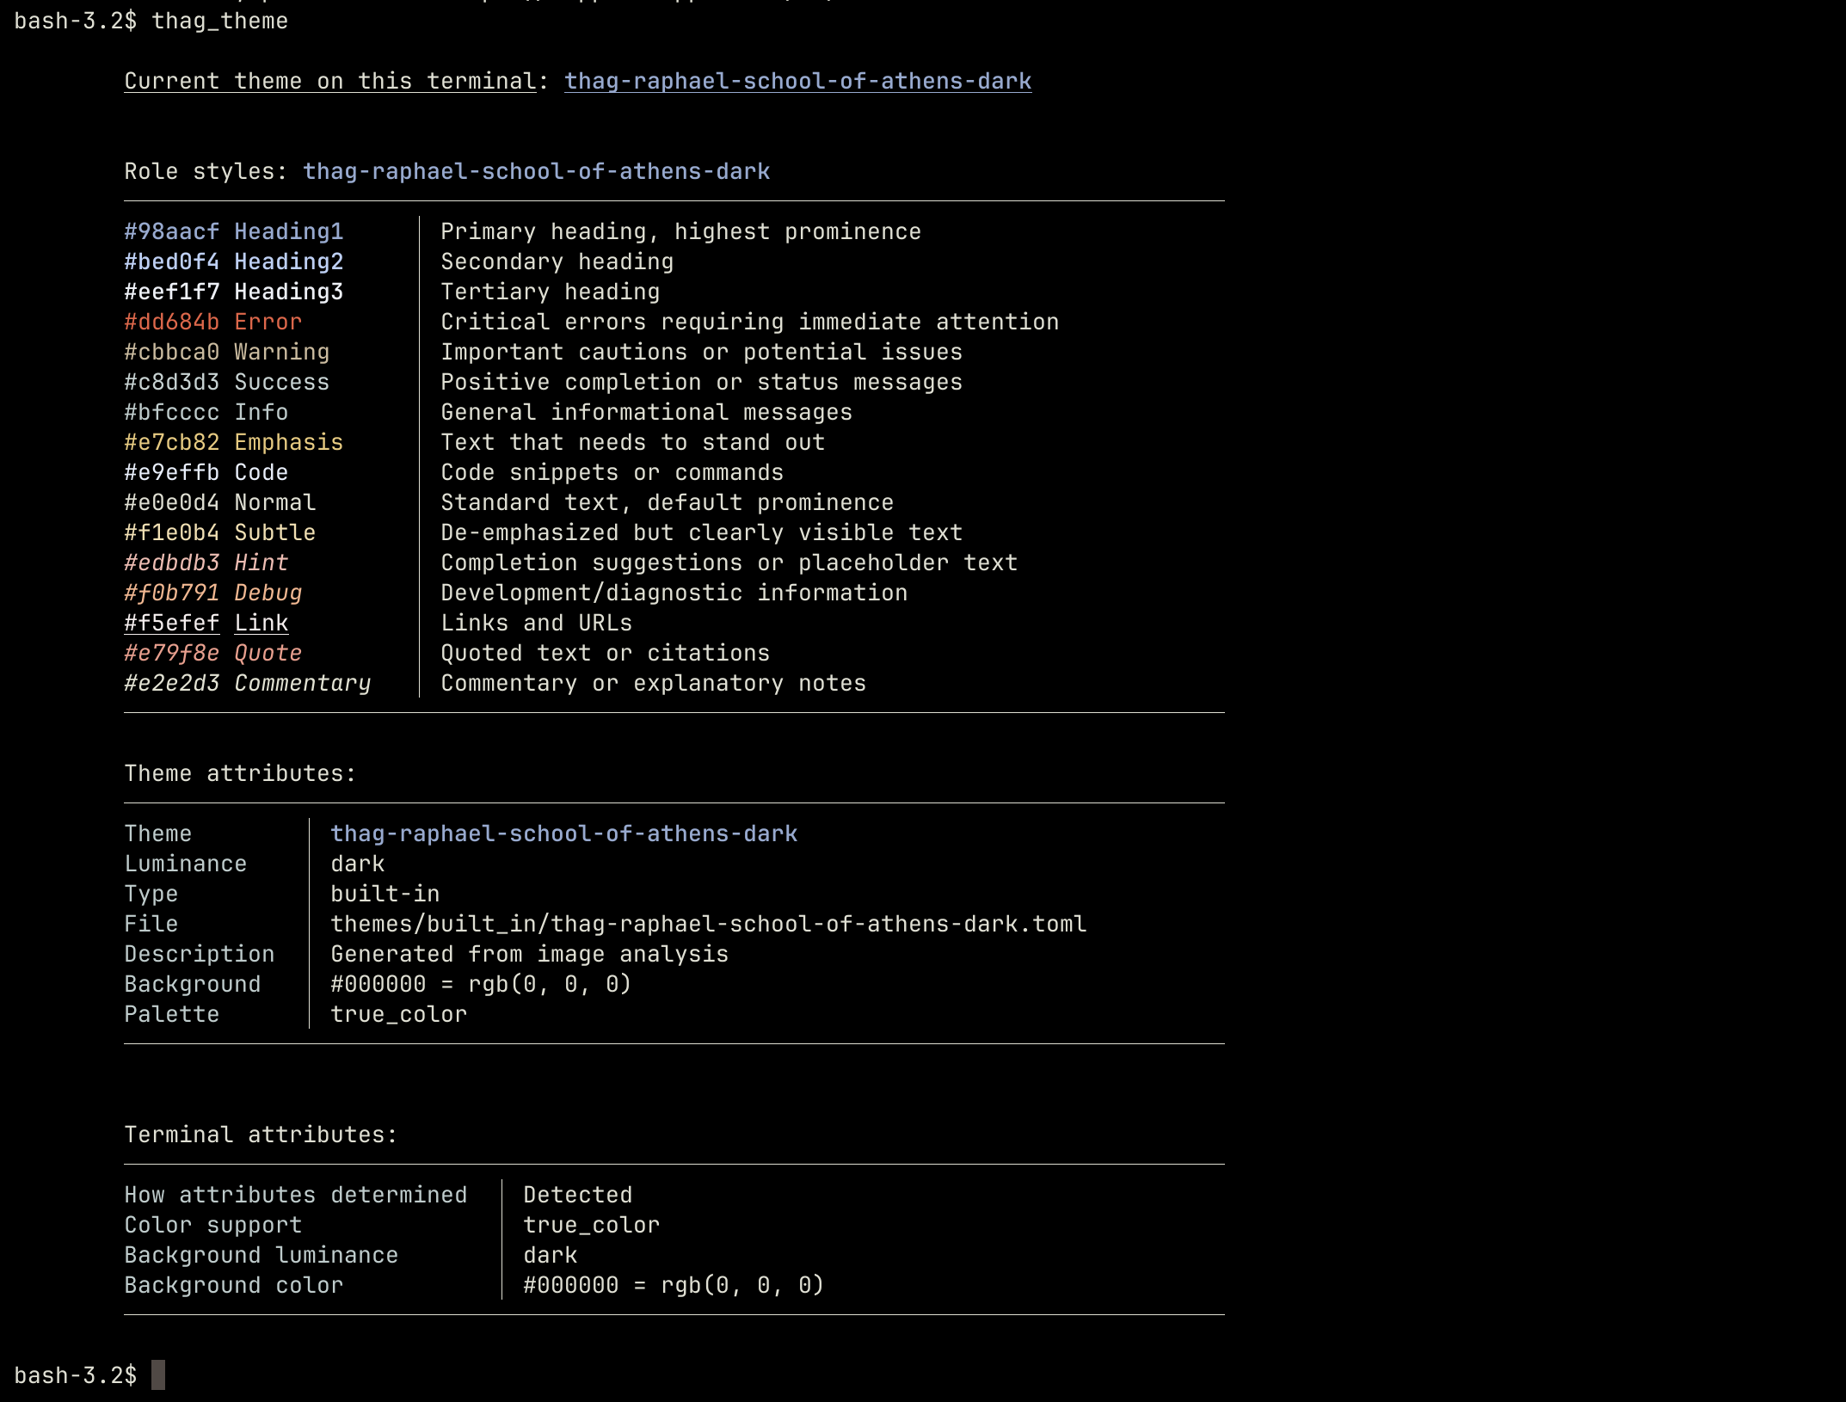Click the #e79f8e Quote role entry
Screen dimensions: 1846x1402
(212, 653)
